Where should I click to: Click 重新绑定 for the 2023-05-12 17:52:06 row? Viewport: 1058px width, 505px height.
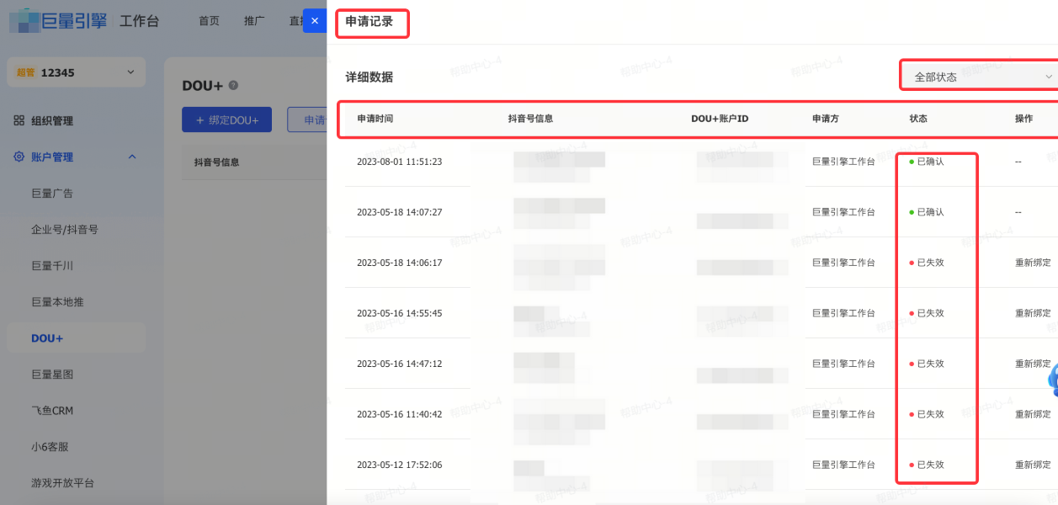(1033, 465)
